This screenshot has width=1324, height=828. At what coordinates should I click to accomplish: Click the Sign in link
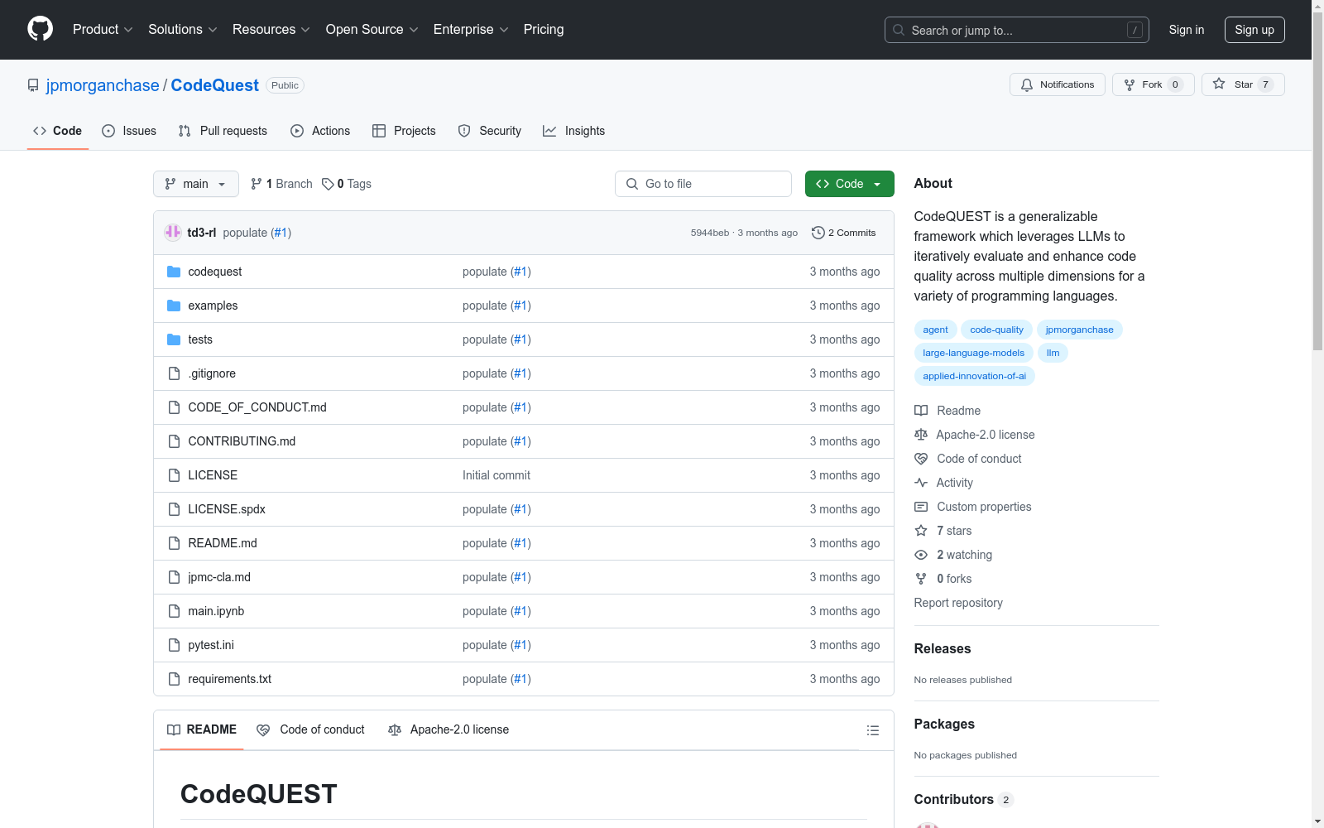(1187, 30)
